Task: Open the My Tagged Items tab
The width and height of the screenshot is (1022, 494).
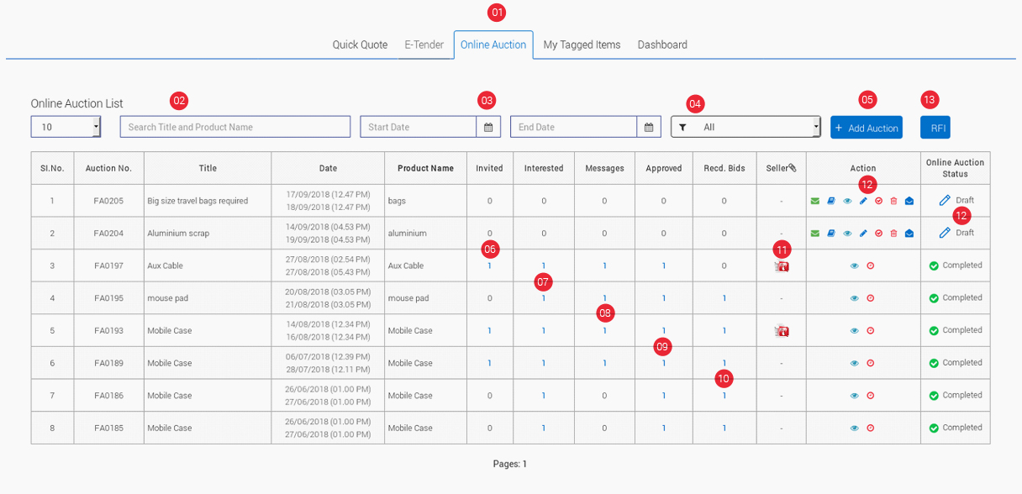Action: (x=582, y=45)
